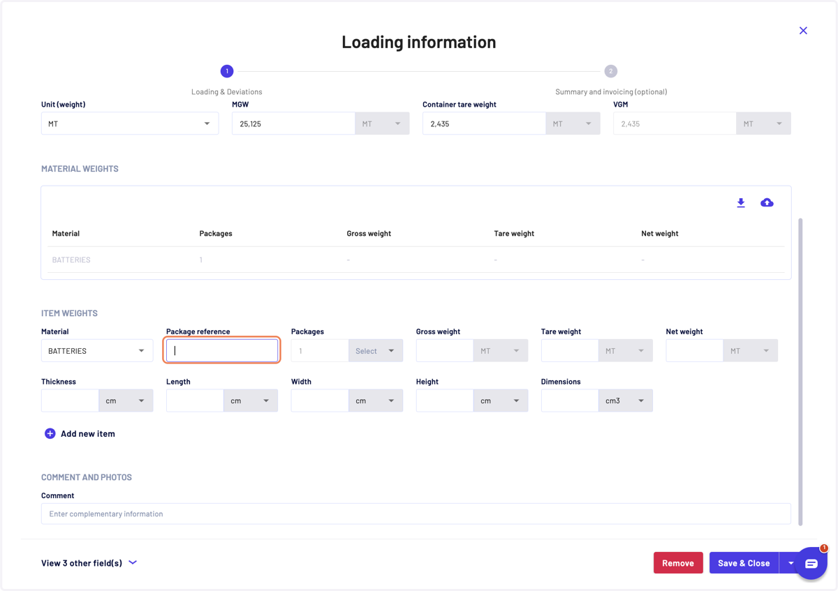
Task: Click the Packages quantity field
Action: 320,351
